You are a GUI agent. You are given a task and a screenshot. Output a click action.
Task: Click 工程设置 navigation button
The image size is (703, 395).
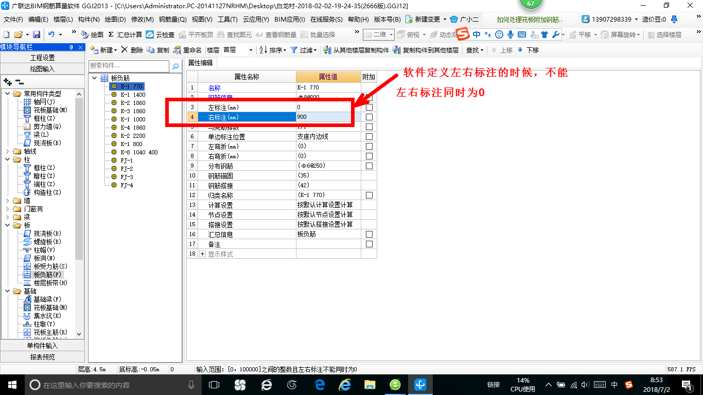(42, 58)
